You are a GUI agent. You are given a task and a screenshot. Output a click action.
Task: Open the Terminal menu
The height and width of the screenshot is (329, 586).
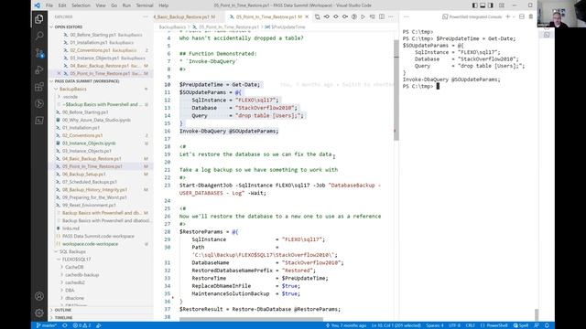point(145,5)
